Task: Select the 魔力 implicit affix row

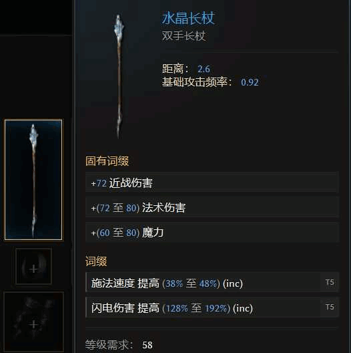Action: [x=212, y=232]
